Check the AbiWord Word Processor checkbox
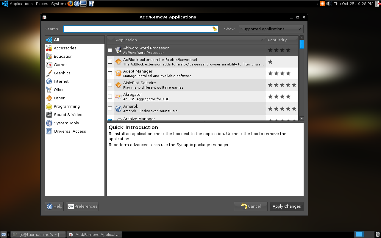The height and width of the screenshot is (238, 381). tap(110, 50)
